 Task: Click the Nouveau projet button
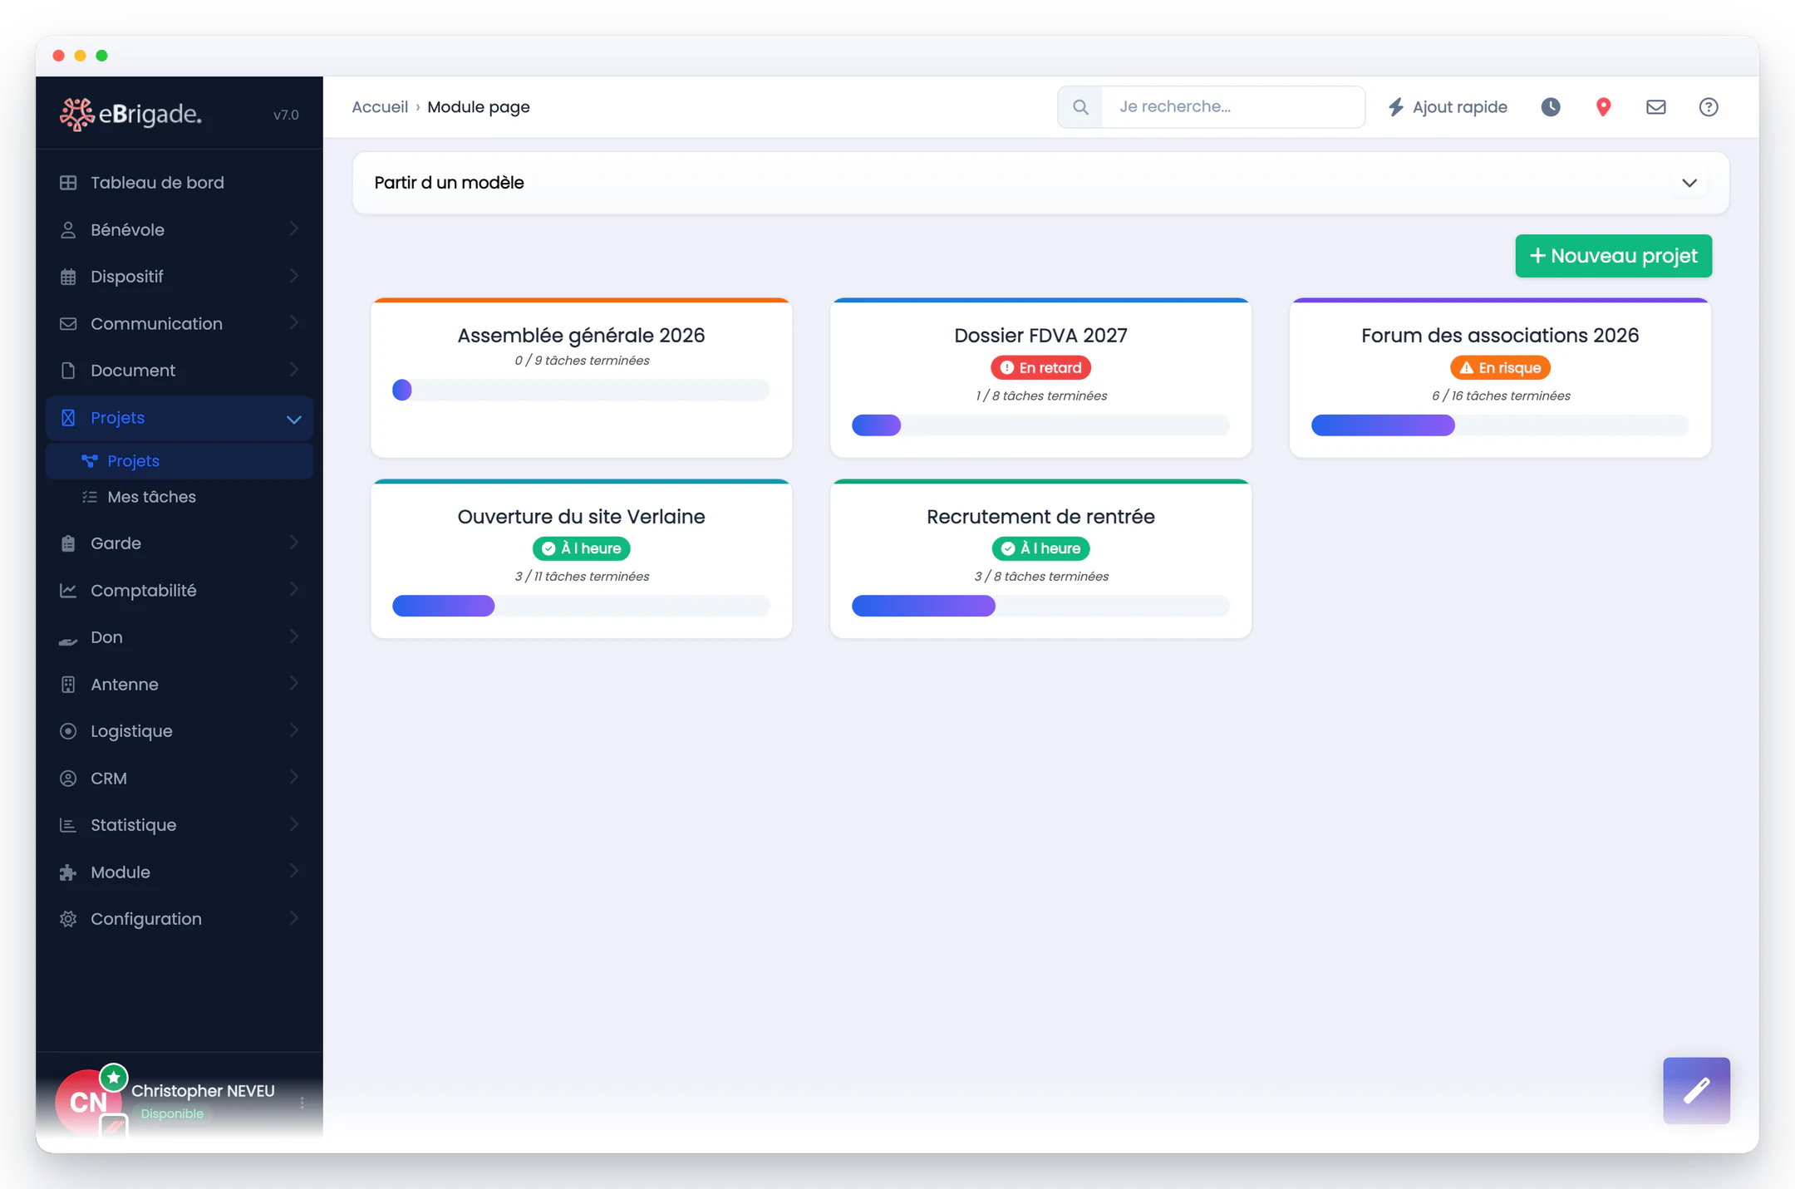[1613, 256]
